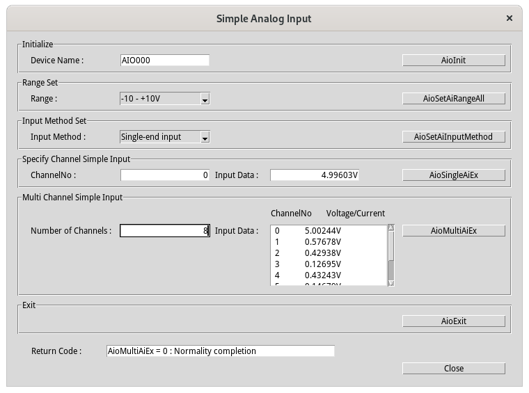529x393 pixels.
Task: Click the list's scroll down arrow
Action: pyautogui.click(x=391, y=282)
